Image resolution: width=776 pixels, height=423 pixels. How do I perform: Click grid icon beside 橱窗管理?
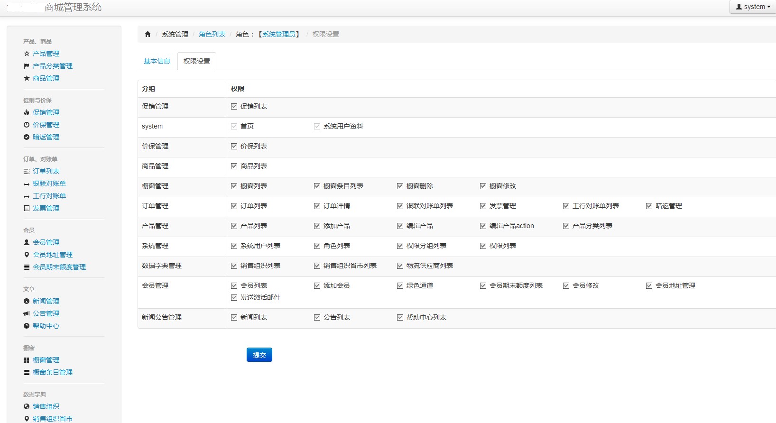coord(27,360)
